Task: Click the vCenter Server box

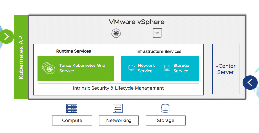Action: pyautogui.click(x=226, y=69)
